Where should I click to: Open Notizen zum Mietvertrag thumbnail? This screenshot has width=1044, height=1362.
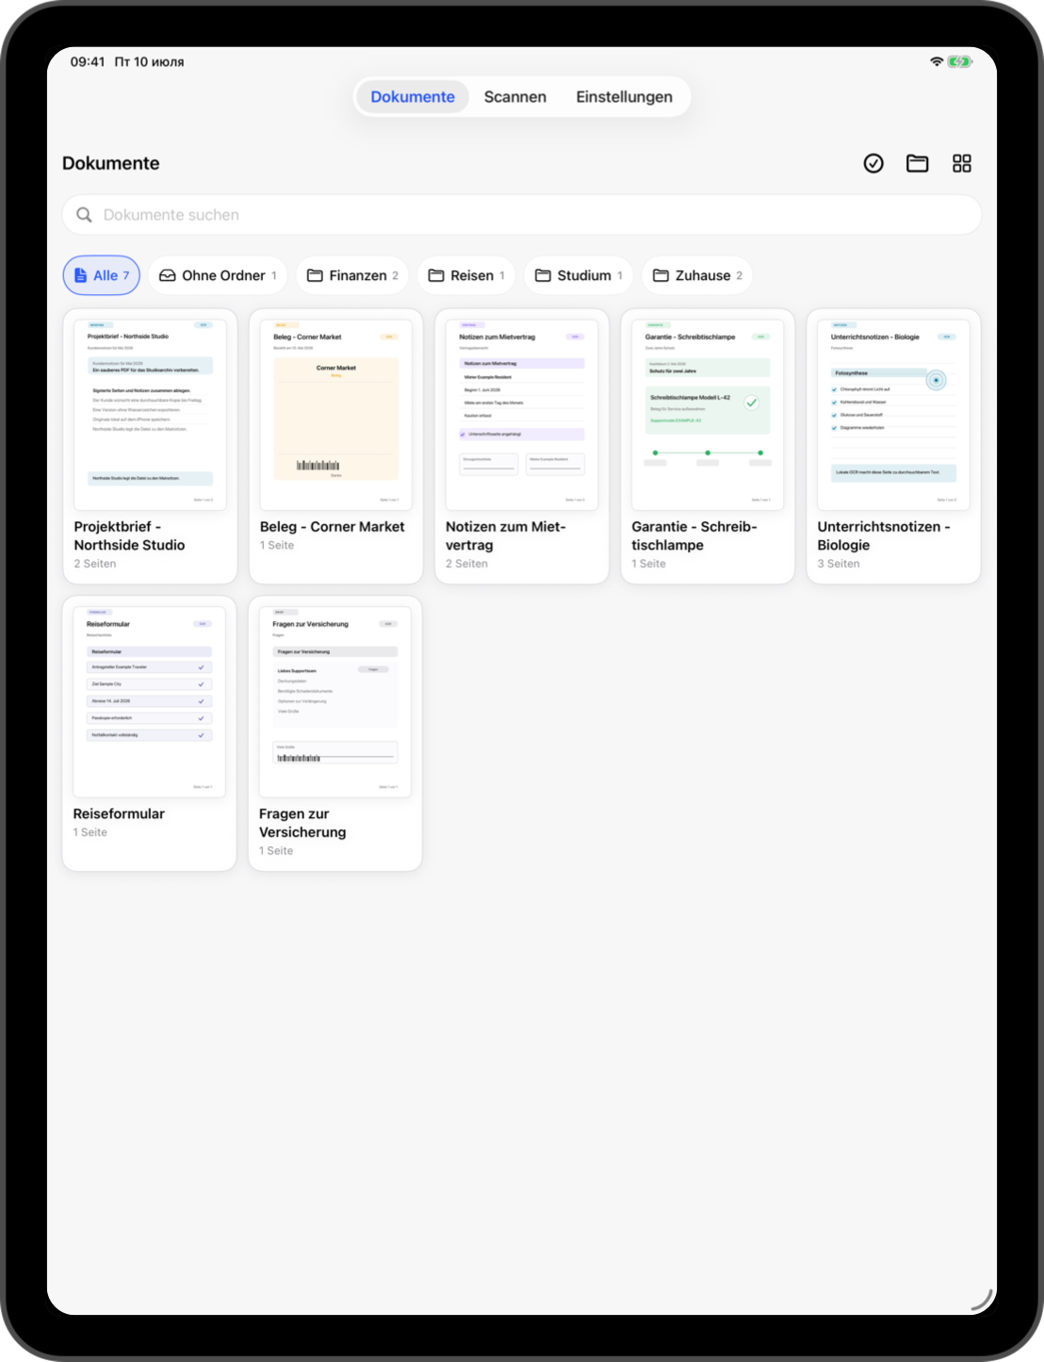coord(522,415)
